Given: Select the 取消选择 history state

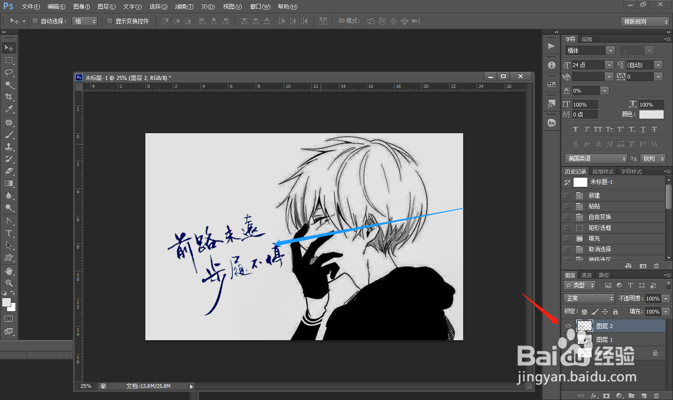Looking at the screenshot, I should point(613,250).
